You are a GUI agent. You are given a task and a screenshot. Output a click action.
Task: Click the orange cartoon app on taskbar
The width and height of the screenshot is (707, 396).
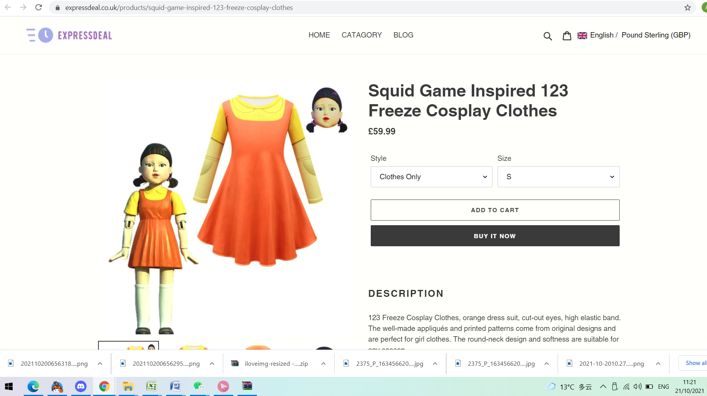(57, 386)
